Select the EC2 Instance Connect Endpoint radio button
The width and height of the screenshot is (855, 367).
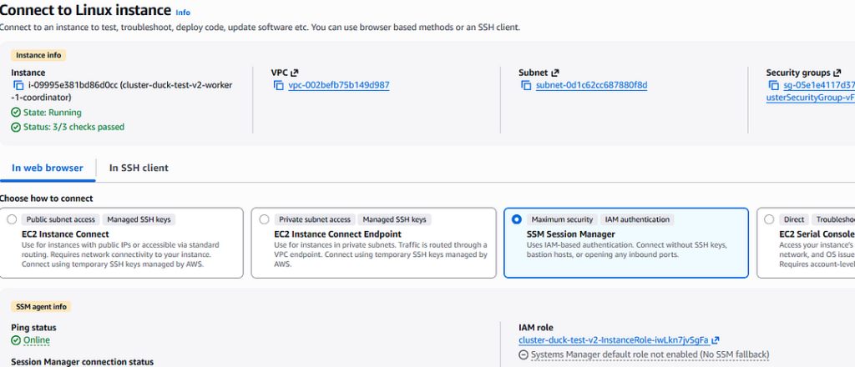click(x=265, y=219)
